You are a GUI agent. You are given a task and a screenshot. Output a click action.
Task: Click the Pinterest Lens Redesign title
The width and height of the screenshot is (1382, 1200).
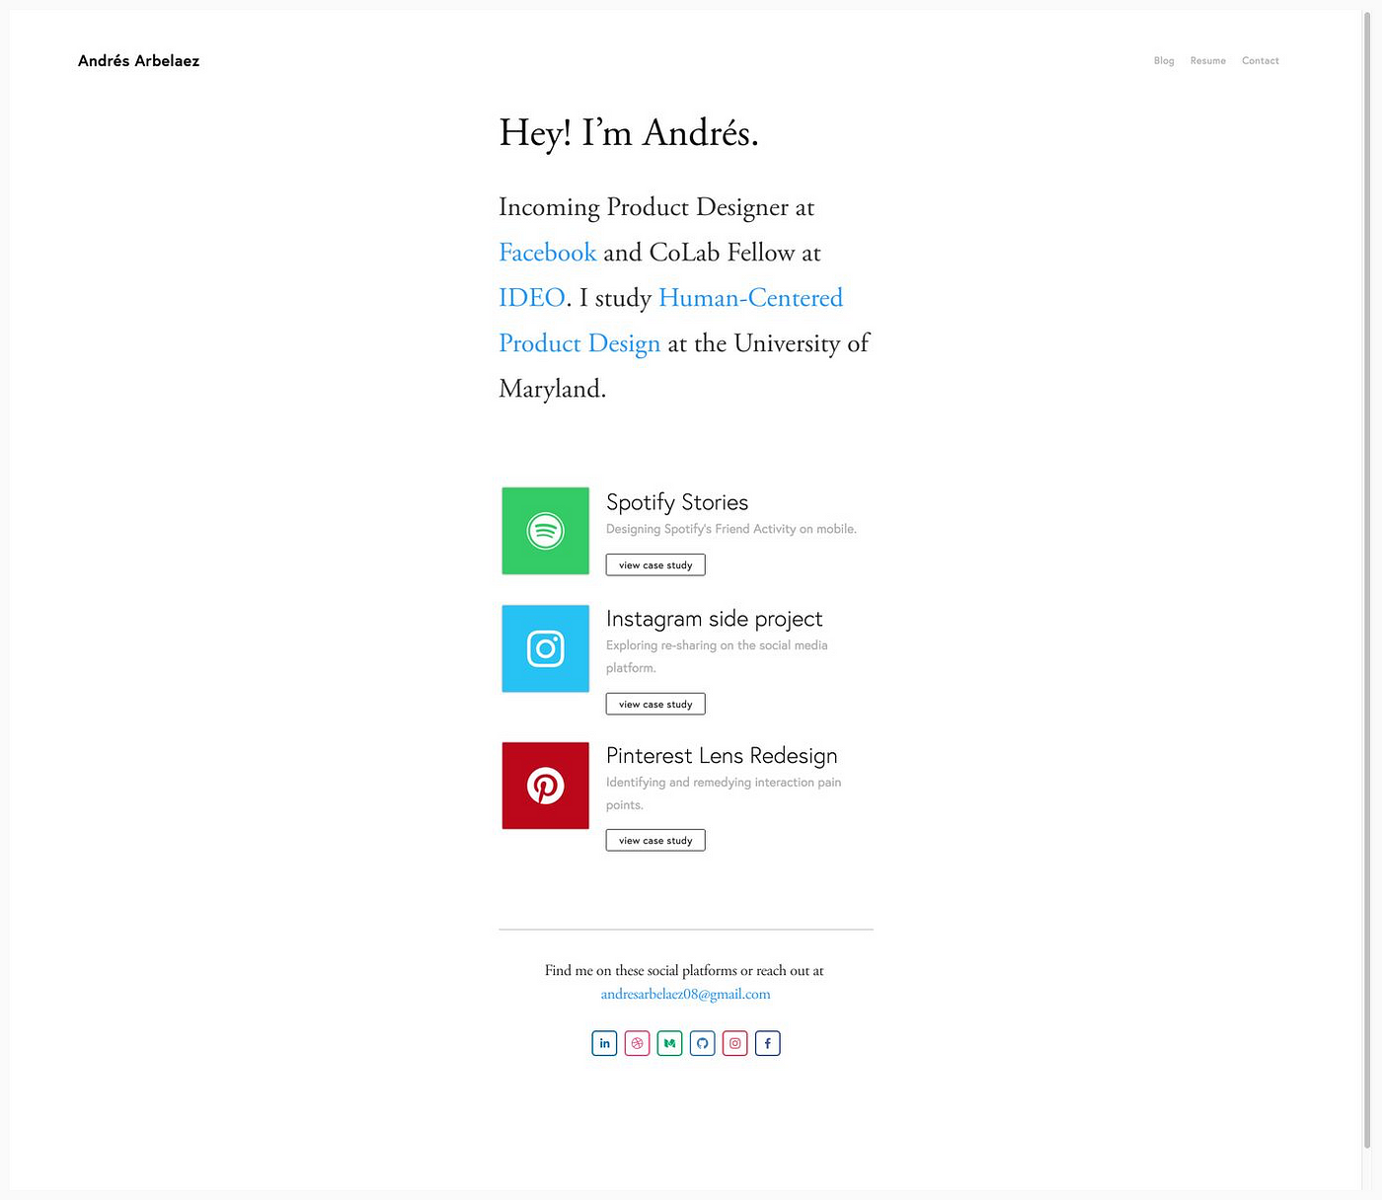coord(722,756)
